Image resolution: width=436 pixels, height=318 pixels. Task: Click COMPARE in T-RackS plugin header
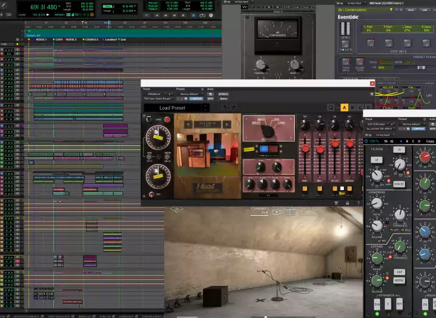coord(196,99)
